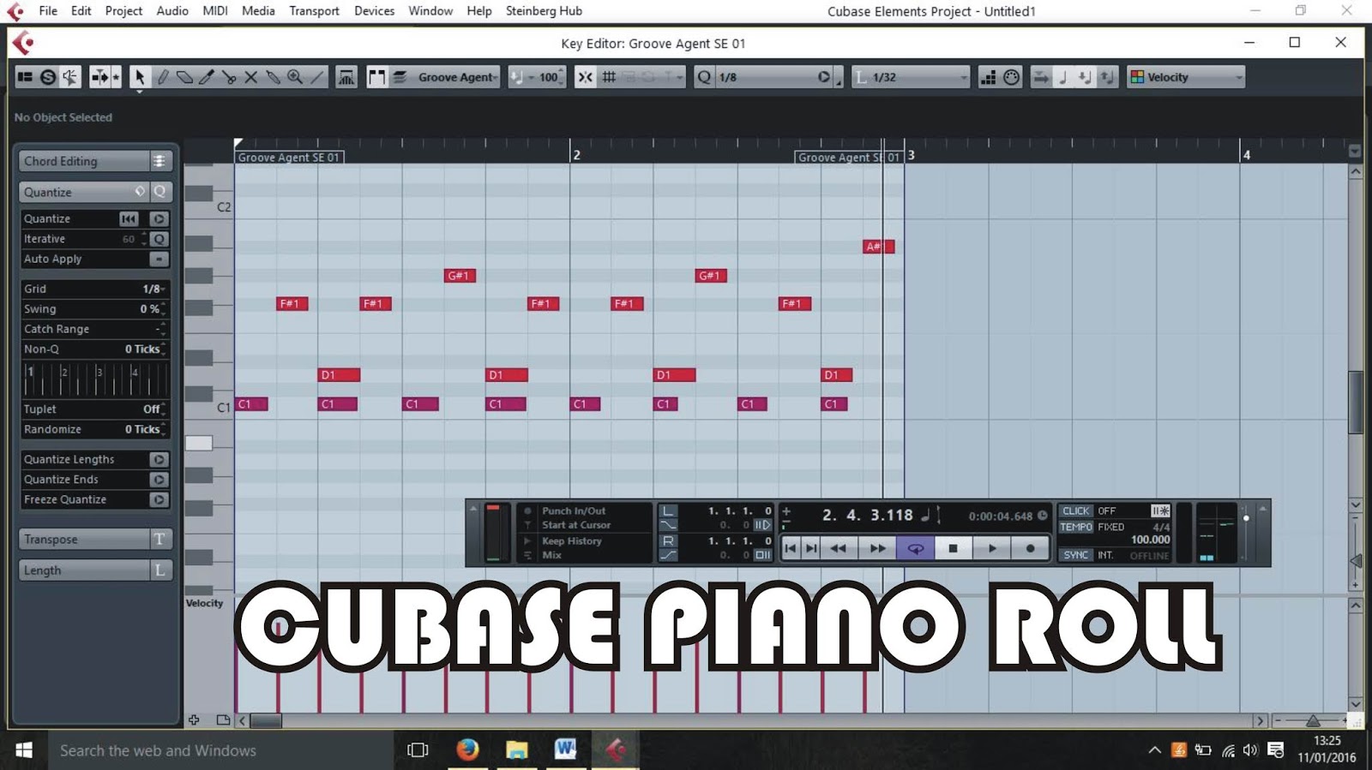Image resolution: width=1372 pixels, height=770 pixels.
Task: Toggle the Cycle loop button
Action: [915, 548]
